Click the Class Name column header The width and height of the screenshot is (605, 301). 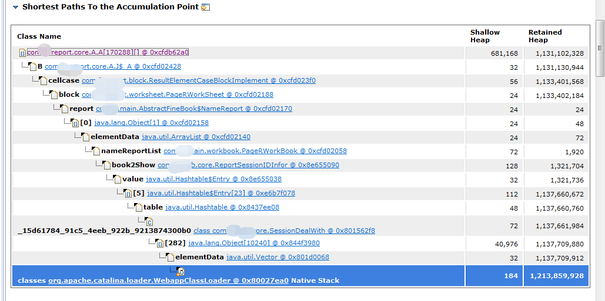point(39,36)
